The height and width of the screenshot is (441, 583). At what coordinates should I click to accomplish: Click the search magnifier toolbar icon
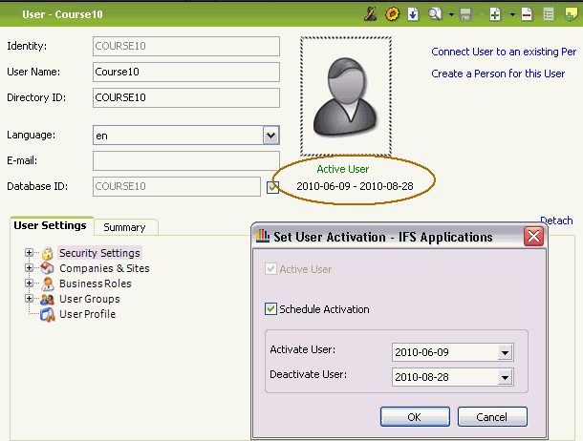pyautogui.click(x=435, y=14)
